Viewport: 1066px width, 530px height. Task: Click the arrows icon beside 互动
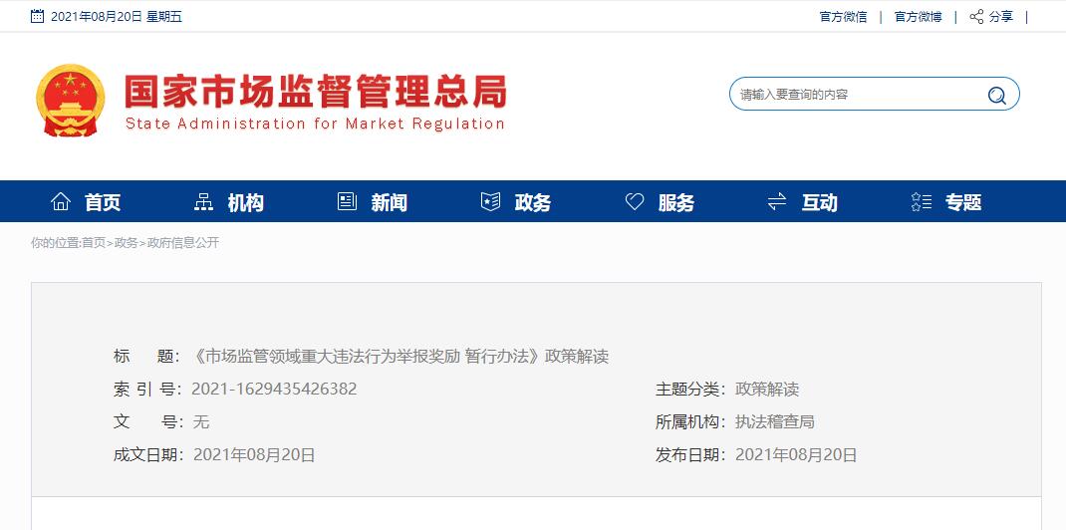pos(777,202)
